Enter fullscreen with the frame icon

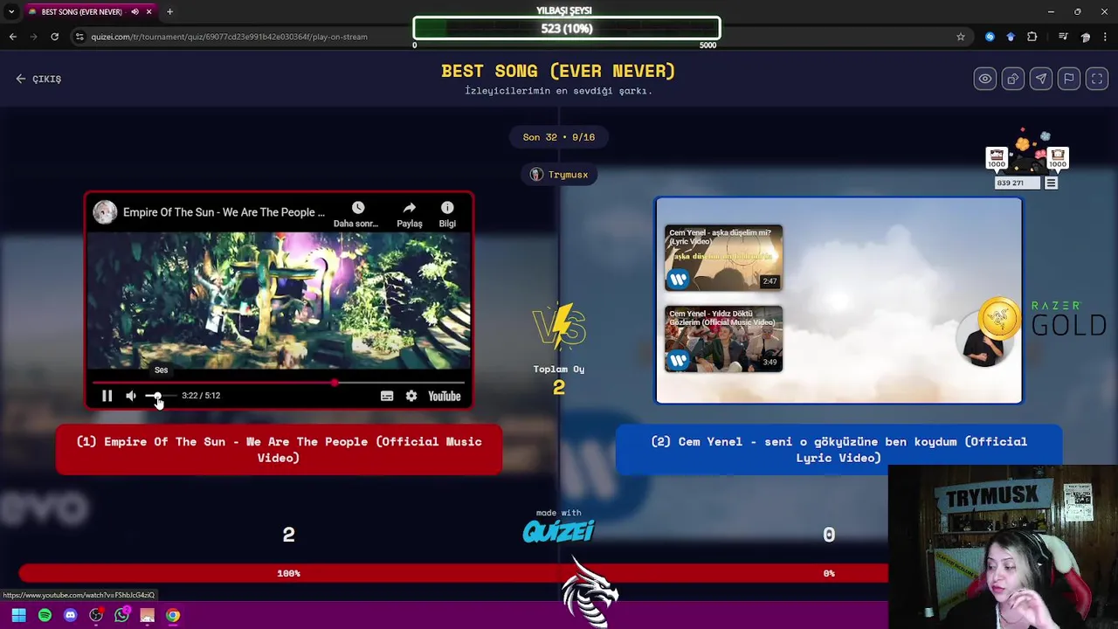[x=1097, y=79]
